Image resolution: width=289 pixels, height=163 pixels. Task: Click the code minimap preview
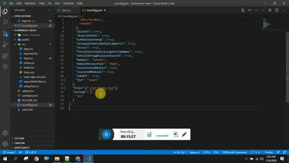pyautogui.click(x=267, y=24)
